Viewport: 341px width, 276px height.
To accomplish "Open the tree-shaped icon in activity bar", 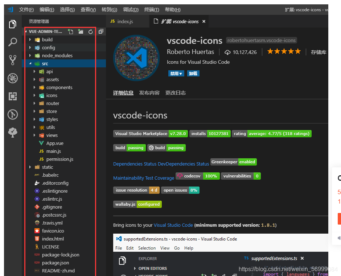I will pos(13,133).
